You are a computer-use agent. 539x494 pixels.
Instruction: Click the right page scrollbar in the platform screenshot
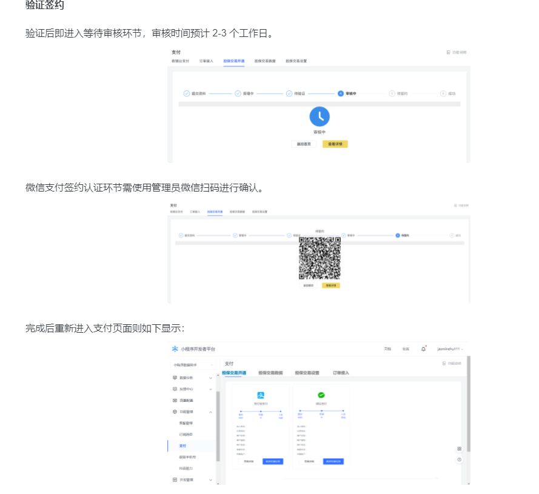click(x=469, y=404)
